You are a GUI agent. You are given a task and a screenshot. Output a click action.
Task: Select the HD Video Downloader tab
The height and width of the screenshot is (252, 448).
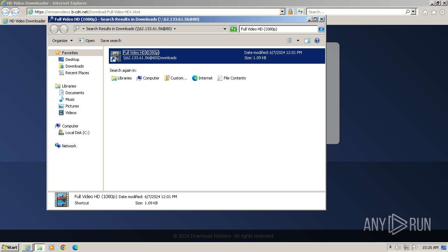24,21
